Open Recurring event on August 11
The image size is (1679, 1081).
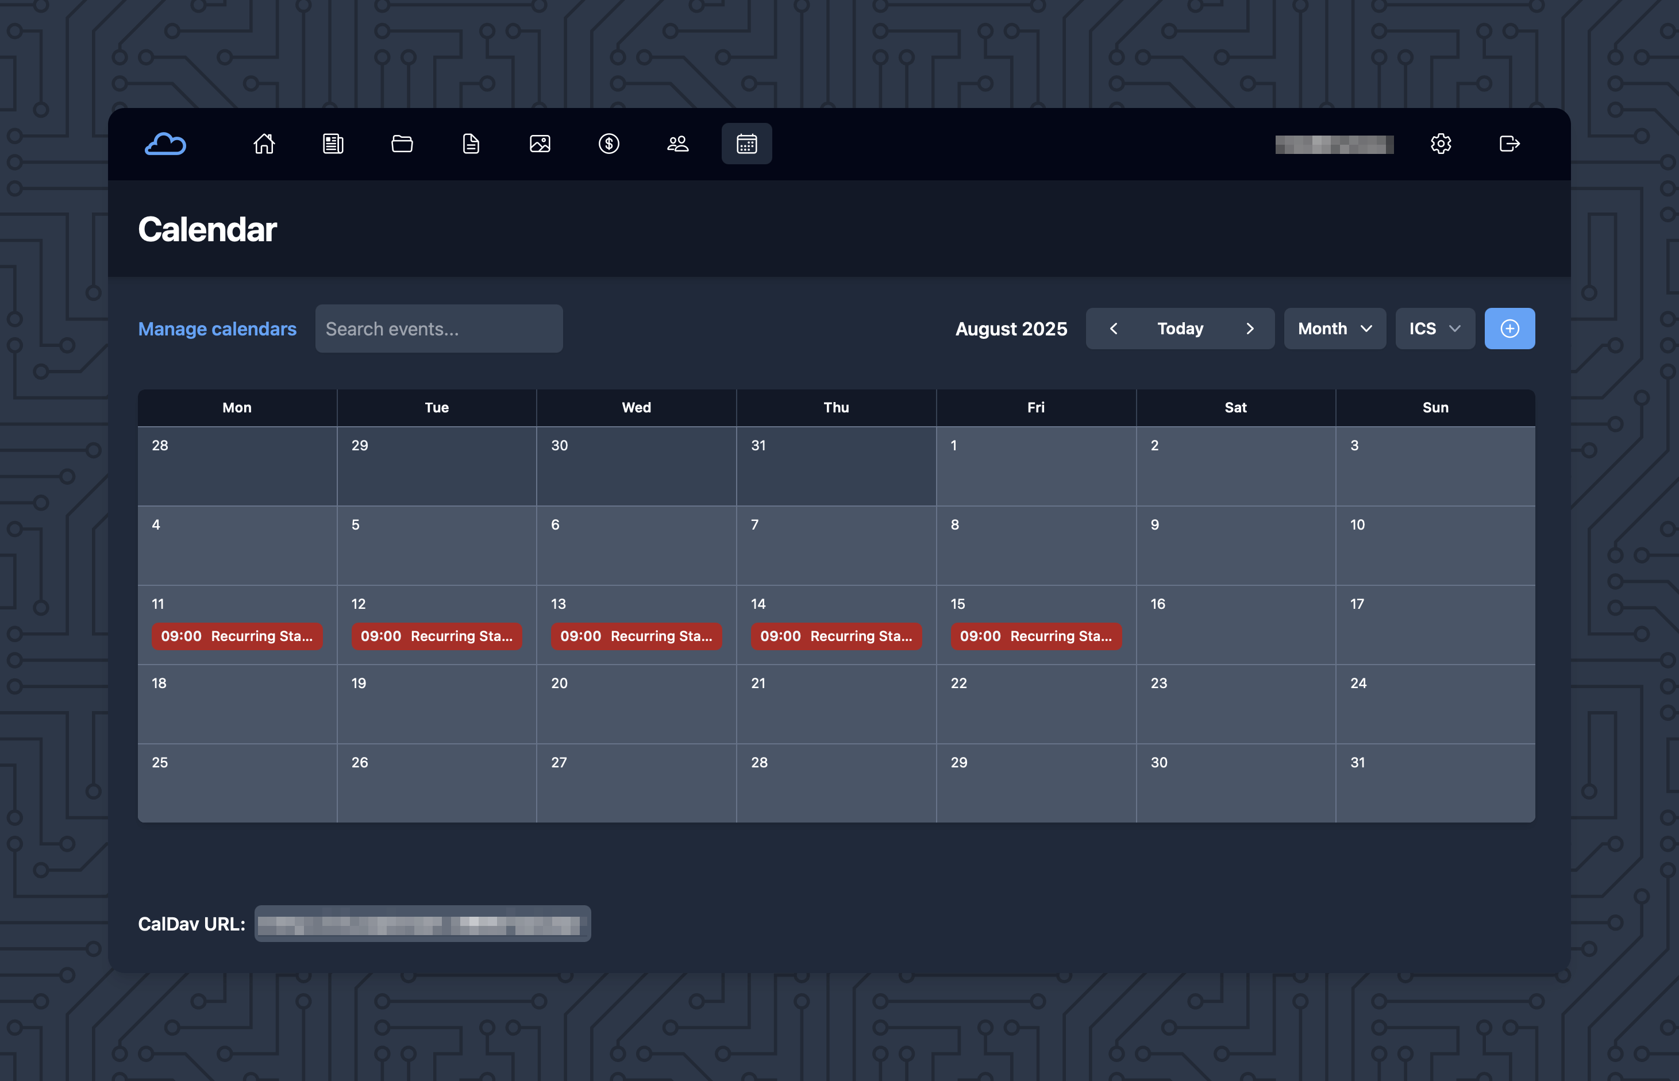(237, 636)
